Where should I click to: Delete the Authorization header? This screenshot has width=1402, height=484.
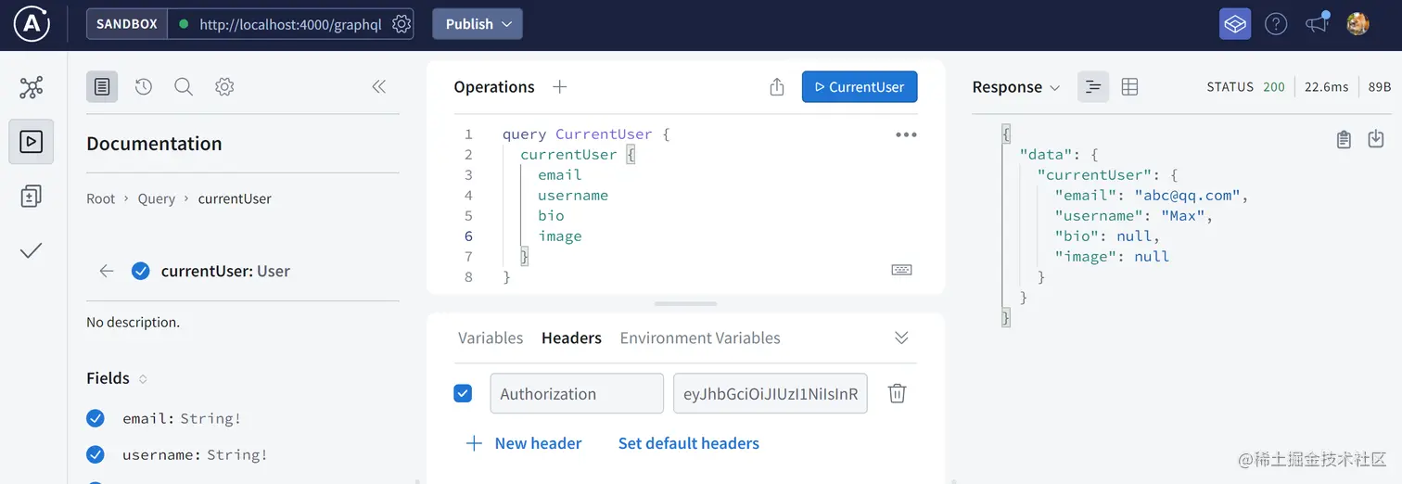tap(897, 393)
